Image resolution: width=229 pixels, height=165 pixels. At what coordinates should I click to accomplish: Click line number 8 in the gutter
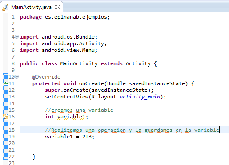tap(13, 63)
